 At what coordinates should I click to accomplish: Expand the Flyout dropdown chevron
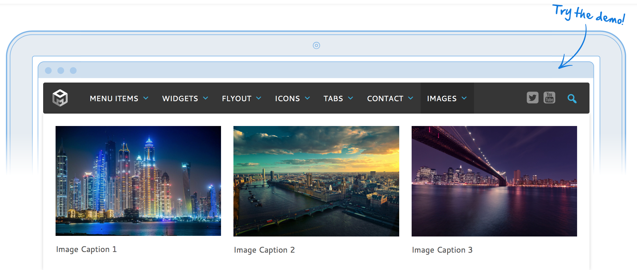259,98
